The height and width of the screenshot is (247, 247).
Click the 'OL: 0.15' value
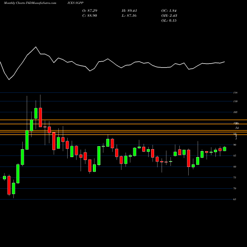pos(169,21)
